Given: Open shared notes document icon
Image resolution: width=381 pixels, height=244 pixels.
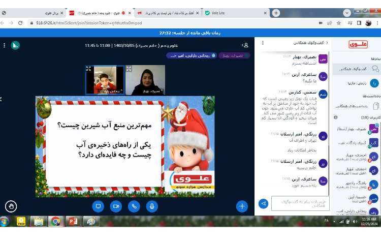Looking at the screenshot, I should 376,106.
